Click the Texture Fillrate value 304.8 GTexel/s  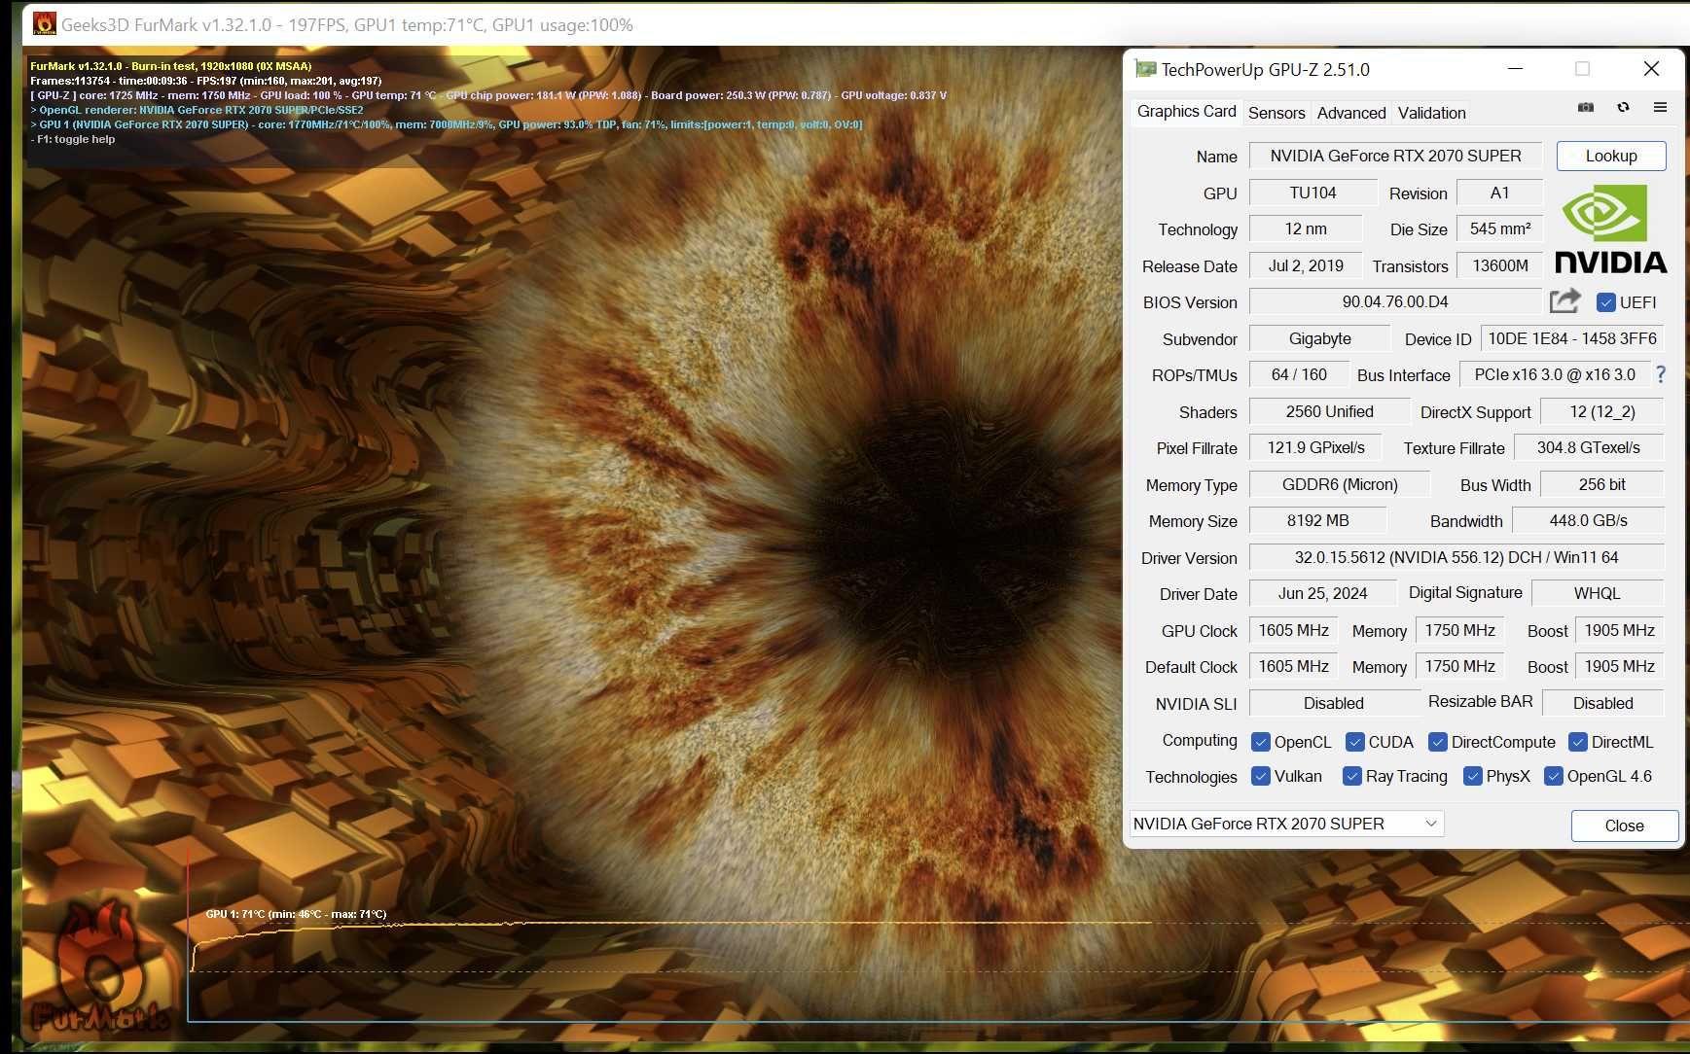[x=1588, y=447]
